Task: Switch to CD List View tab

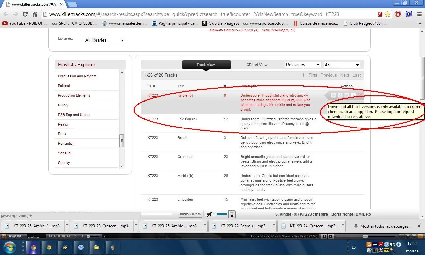Action: pyautogui.click(x=257, y=65)
